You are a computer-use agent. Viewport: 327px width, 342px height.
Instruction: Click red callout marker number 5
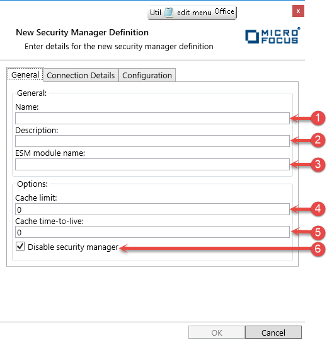pos(318,232)
